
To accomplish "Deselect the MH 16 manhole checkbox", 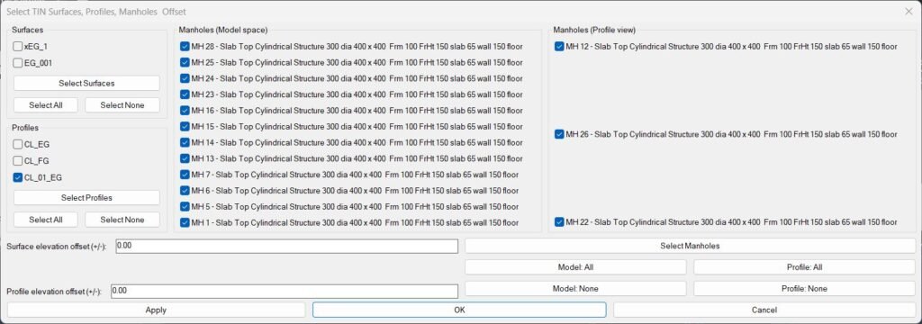I will point(185,111).
